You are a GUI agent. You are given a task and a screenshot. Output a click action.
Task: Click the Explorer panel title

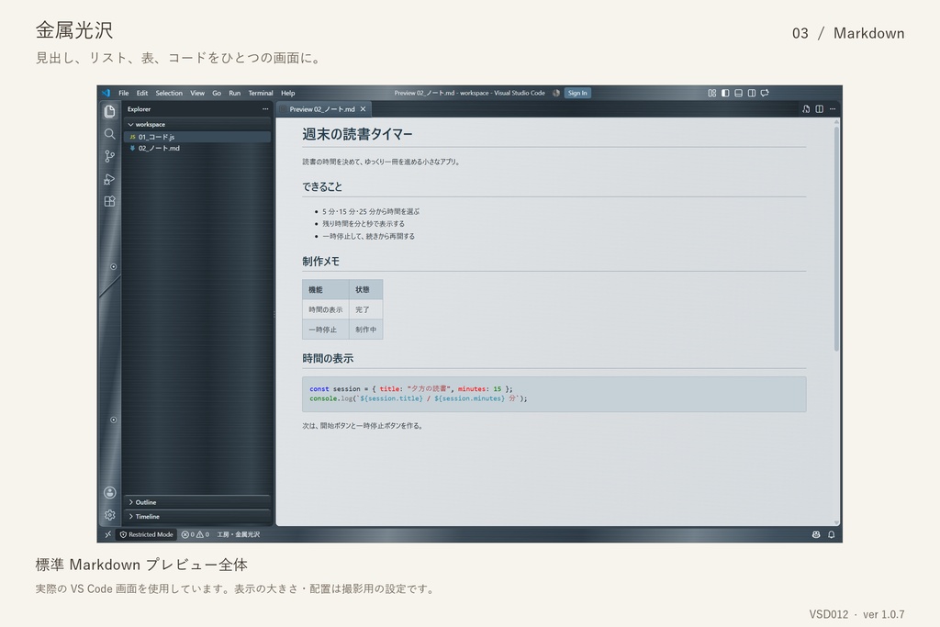[140, 109]
